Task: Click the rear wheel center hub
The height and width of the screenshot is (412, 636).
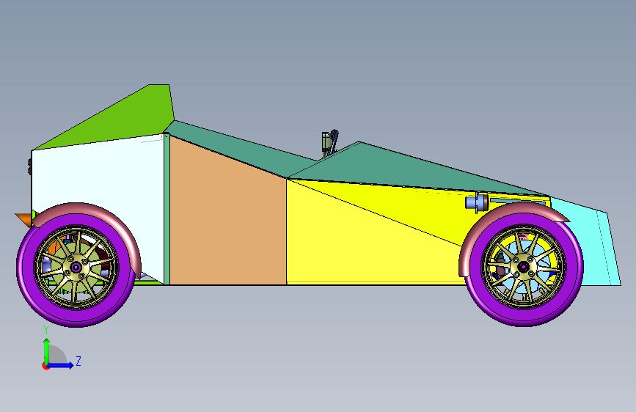Action: [76, 268]
